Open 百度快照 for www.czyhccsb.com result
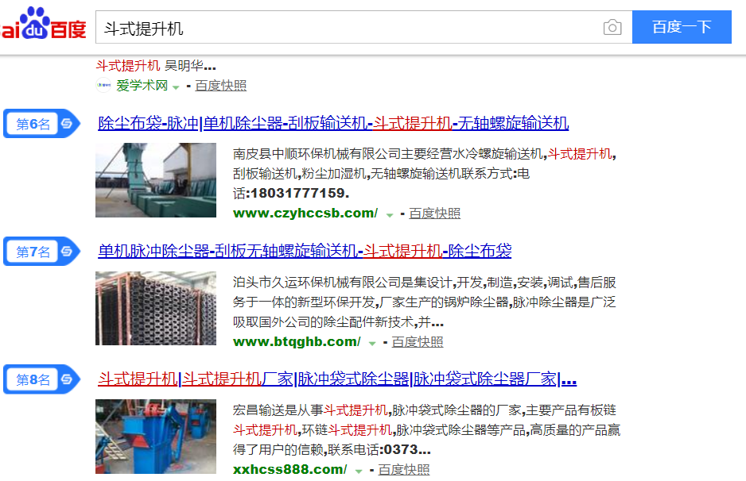This screenshot has height=481, width=746. (434, 214)
